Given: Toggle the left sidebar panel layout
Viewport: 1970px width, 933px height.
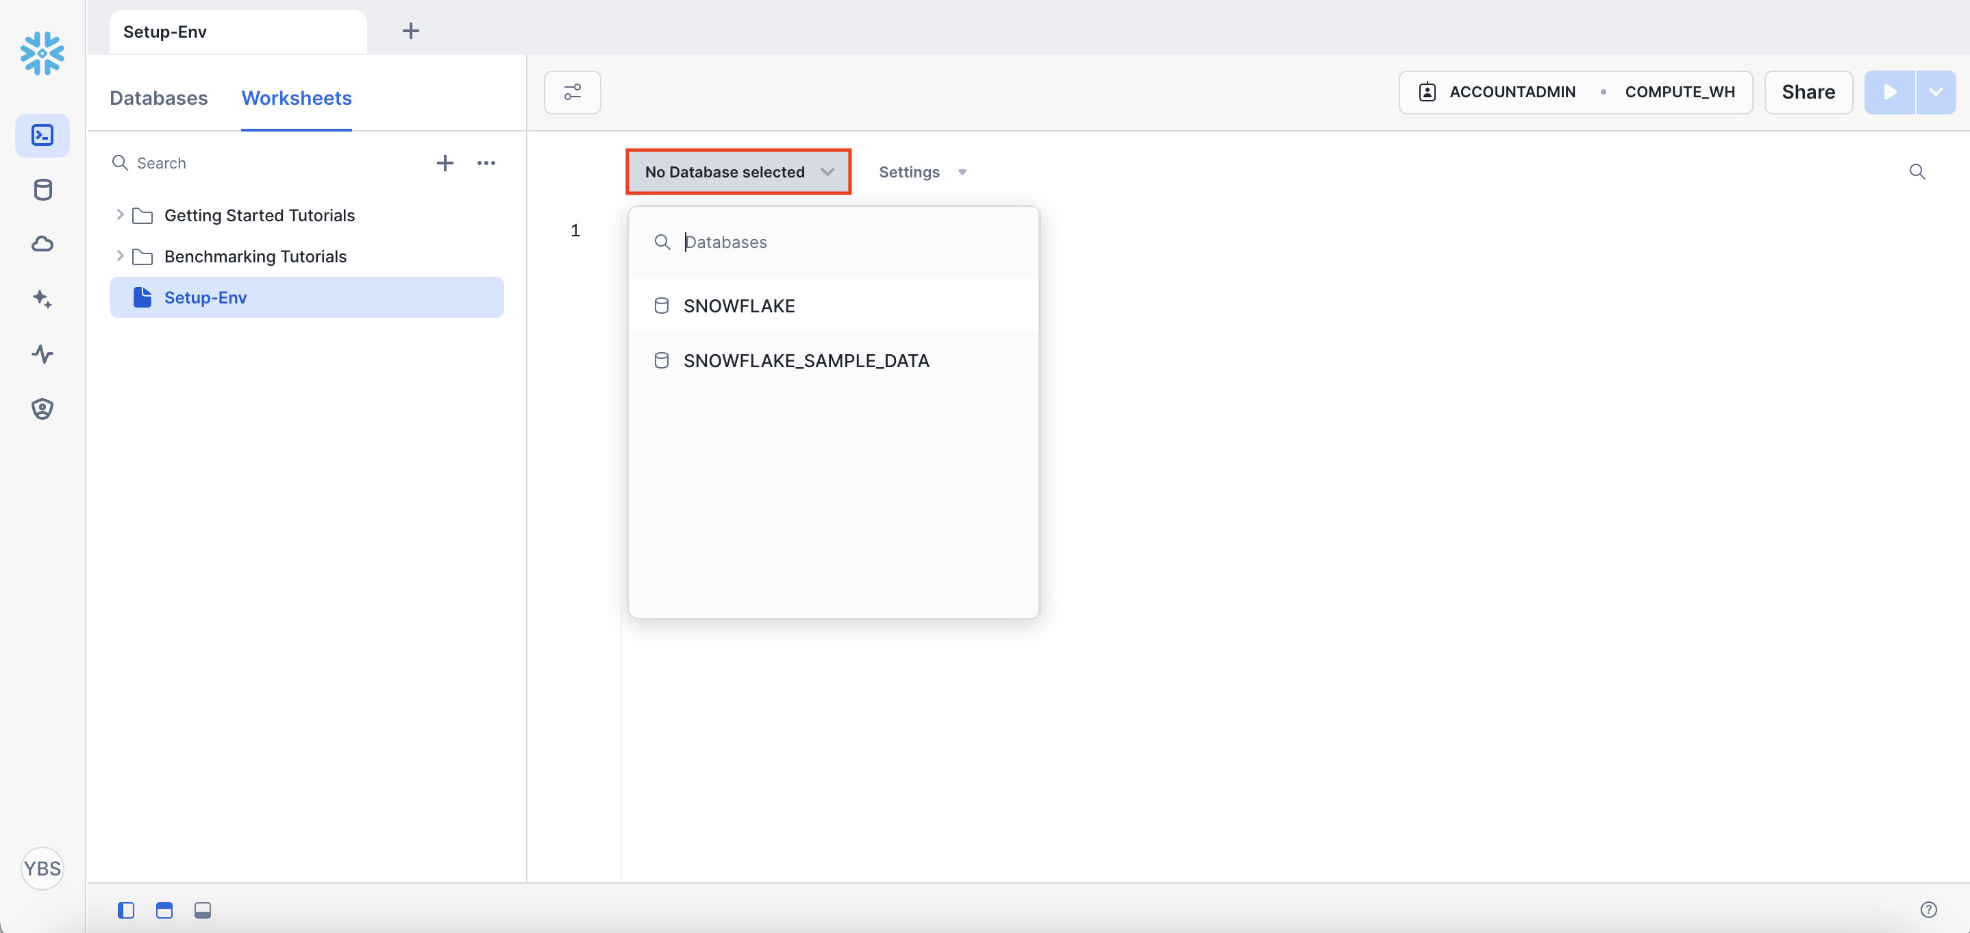Looking at the screenshot, I should tap(126, 910).
